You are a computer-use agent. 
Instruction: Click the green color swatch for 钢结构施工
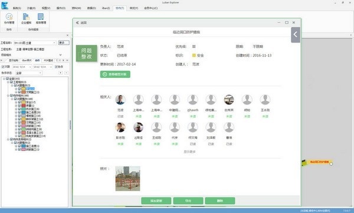tap(24, 129)
